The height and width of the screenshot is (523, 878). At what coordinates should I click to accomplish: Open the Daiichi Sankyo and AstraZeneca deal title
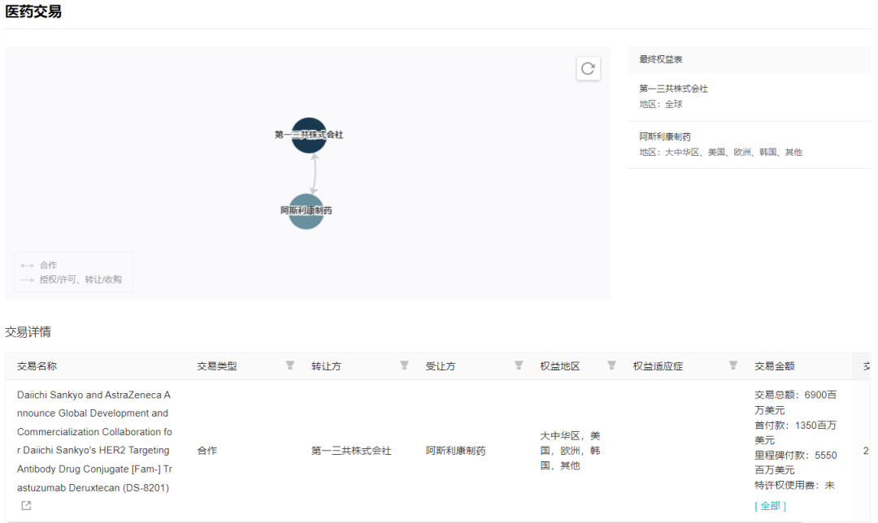94,441
